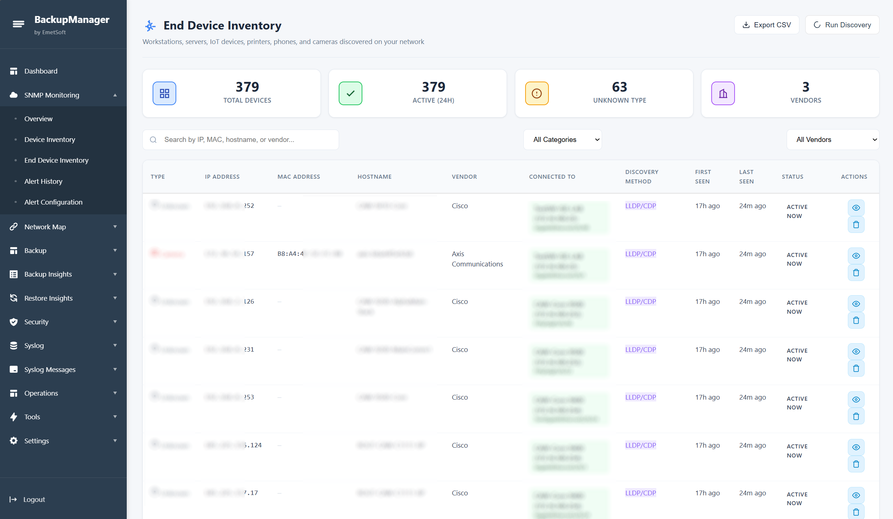This screenshot has height=519, width=893.
Task: View details of device ending .124
Action: (x=856, y=447)
